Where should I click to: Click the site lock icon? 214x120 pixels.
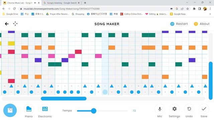21,9
